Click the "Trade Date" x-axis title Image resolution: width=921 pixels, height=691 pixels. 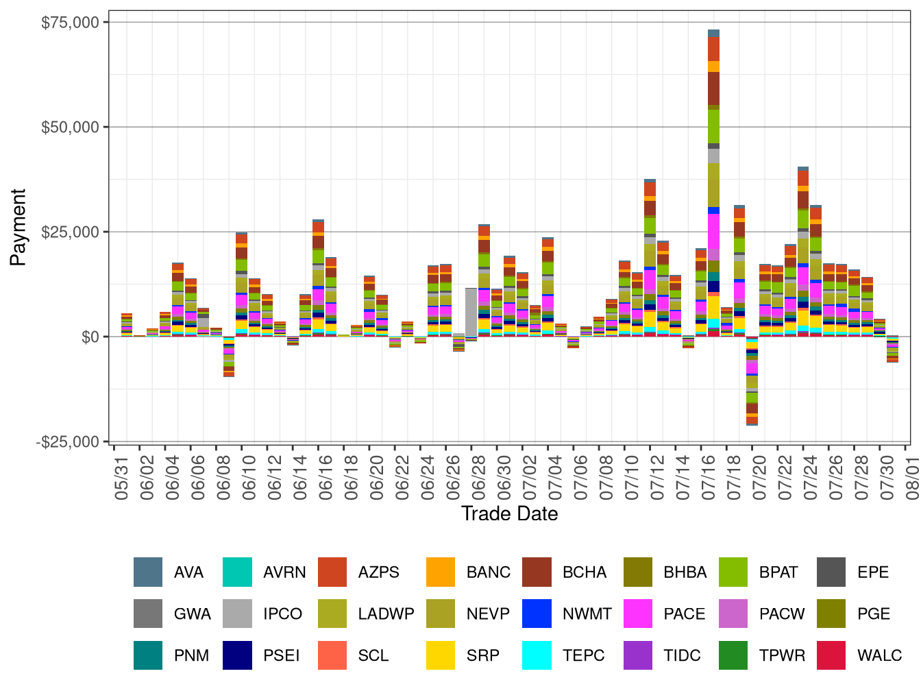click(x=509, y=513)
